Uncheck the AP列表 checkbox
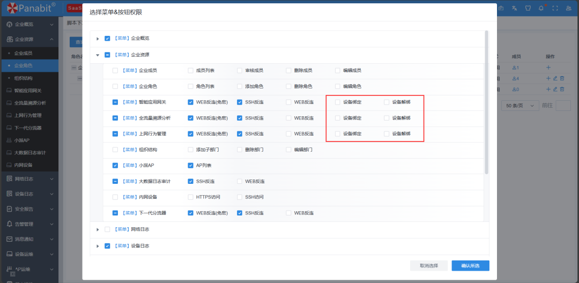The width and height of the screenshot is (579, 283). tap(190, 166)
